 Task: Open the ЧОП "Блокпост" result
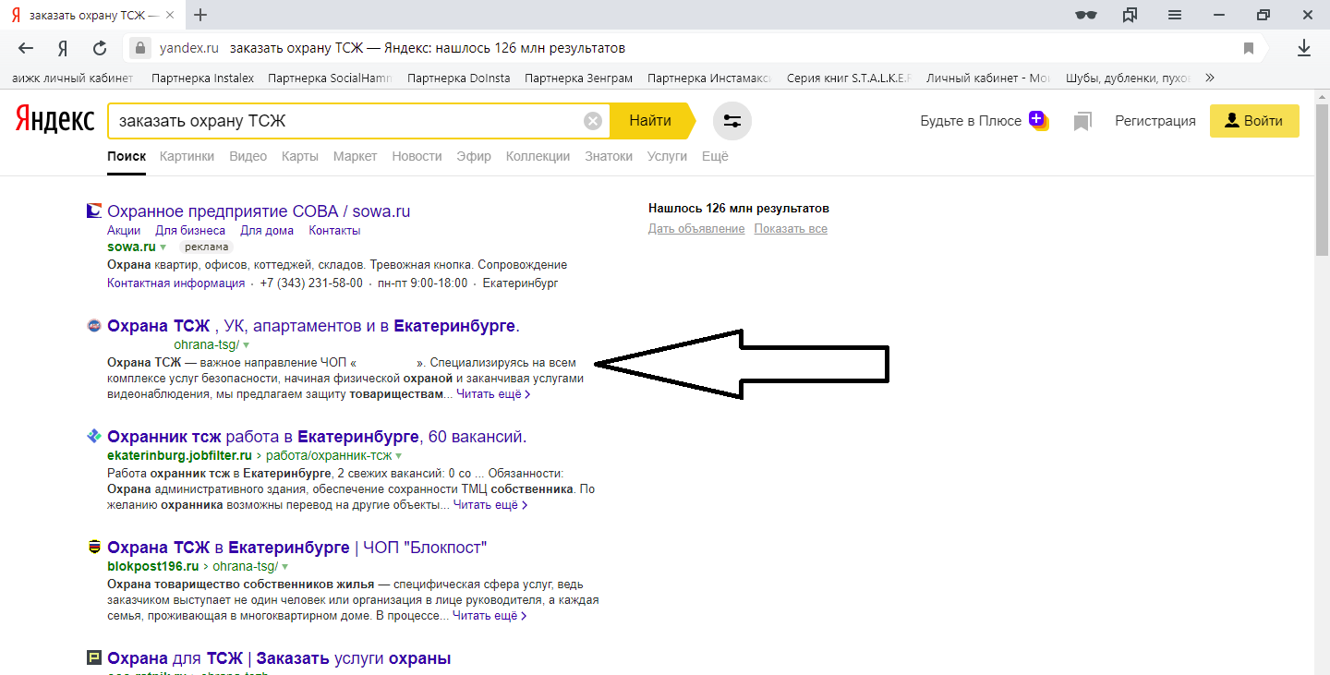(296, 548)
